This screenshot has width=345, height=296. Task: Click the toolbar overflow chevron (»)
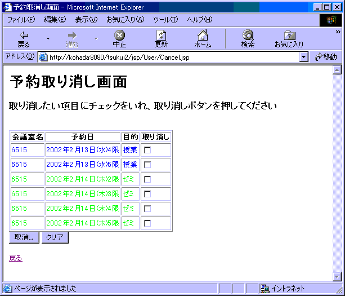click(x=338, y=32)
